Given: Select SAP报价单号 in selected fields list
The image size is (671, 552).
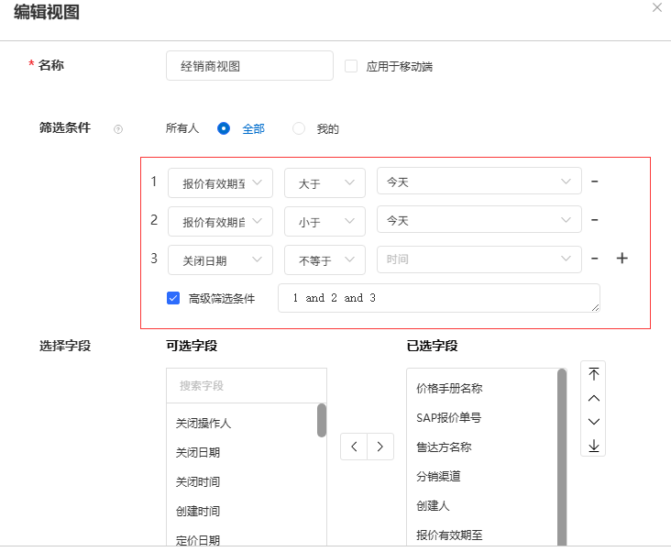Looking at the screenshot, I should 448,417.
